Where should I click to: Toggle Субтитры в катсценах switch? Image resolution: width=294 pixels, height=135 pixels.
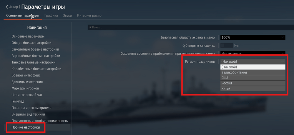pos(227,46)
